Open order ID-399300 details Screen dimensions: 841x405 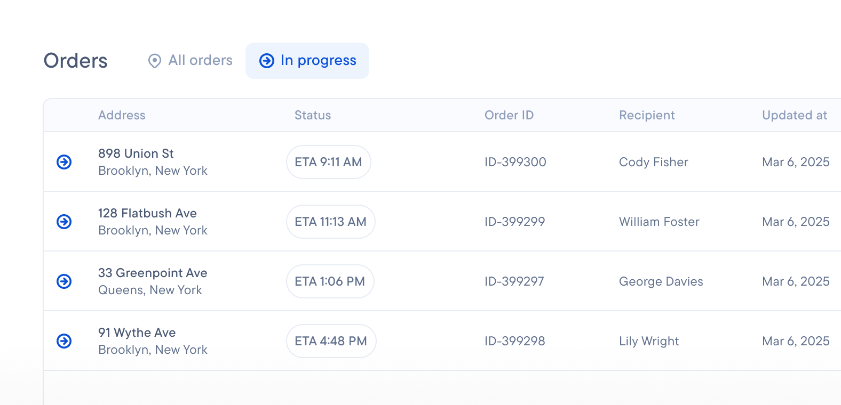(514, 162)
